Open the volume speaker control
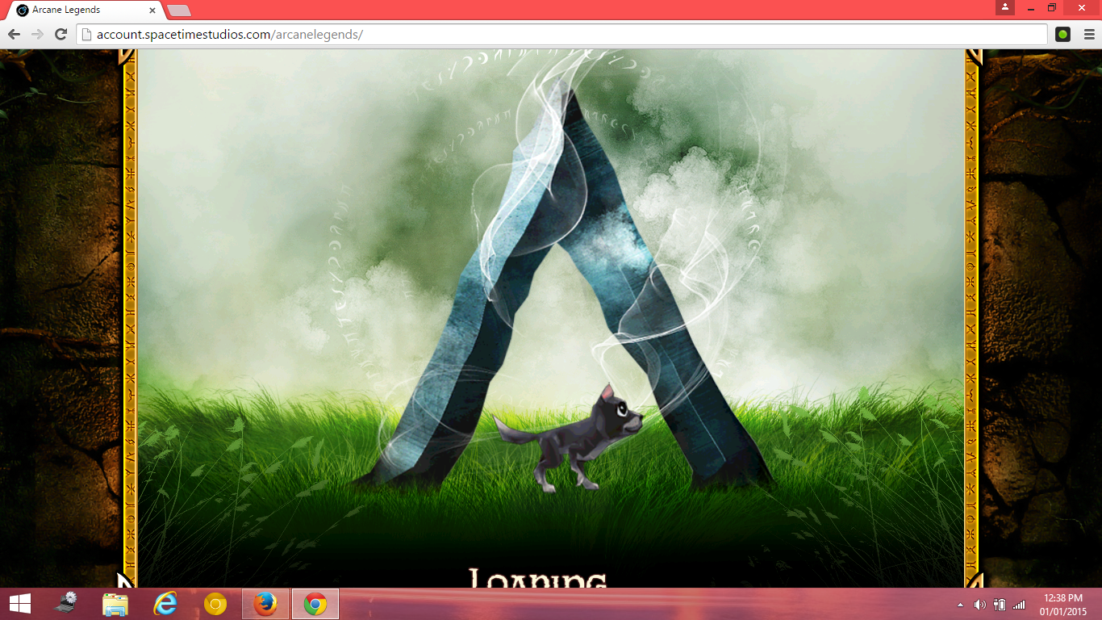 click(980, 605)
